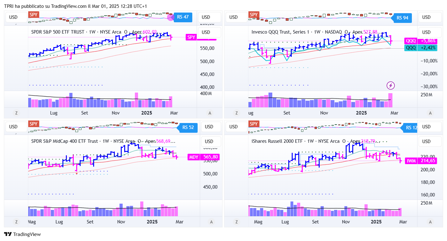447x241 pixels.
Task: Open the top-left USD currency selector of the QQQ pane
Action: click(233, 17)
